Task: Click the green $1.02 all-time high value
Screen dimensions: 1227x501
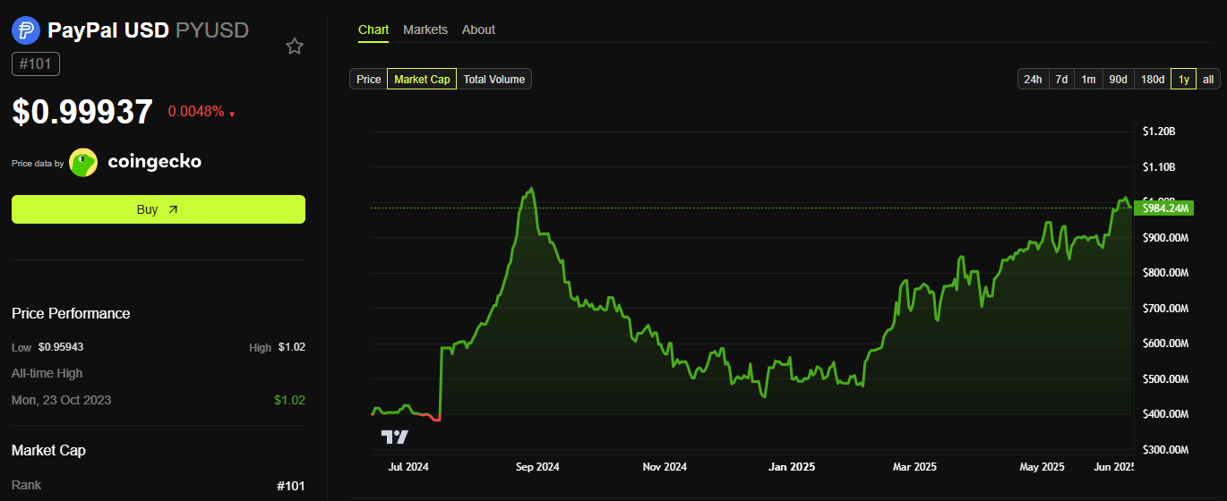Action: point(289,400)
